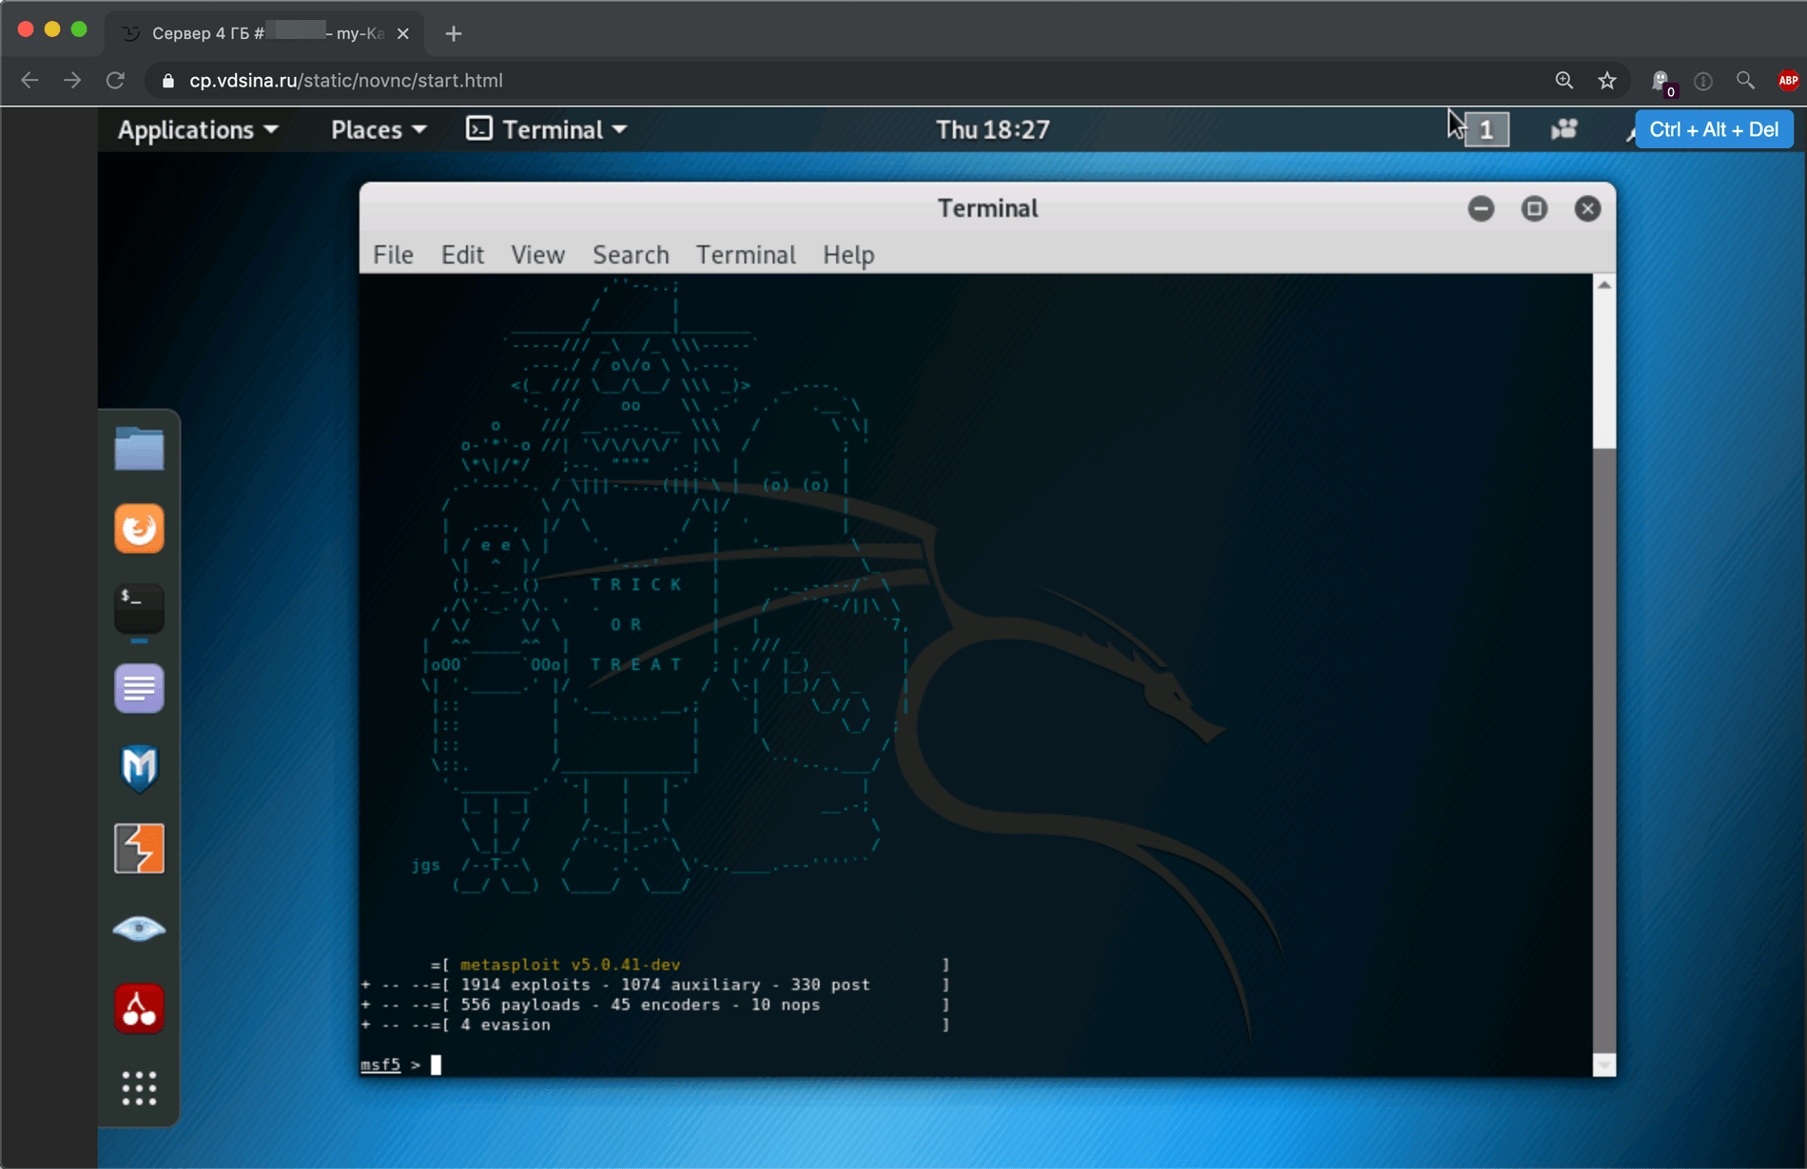The image size is (1807, 1169).
Task: Maximize the Terminal window
Action: click(x=1534, y=208)
